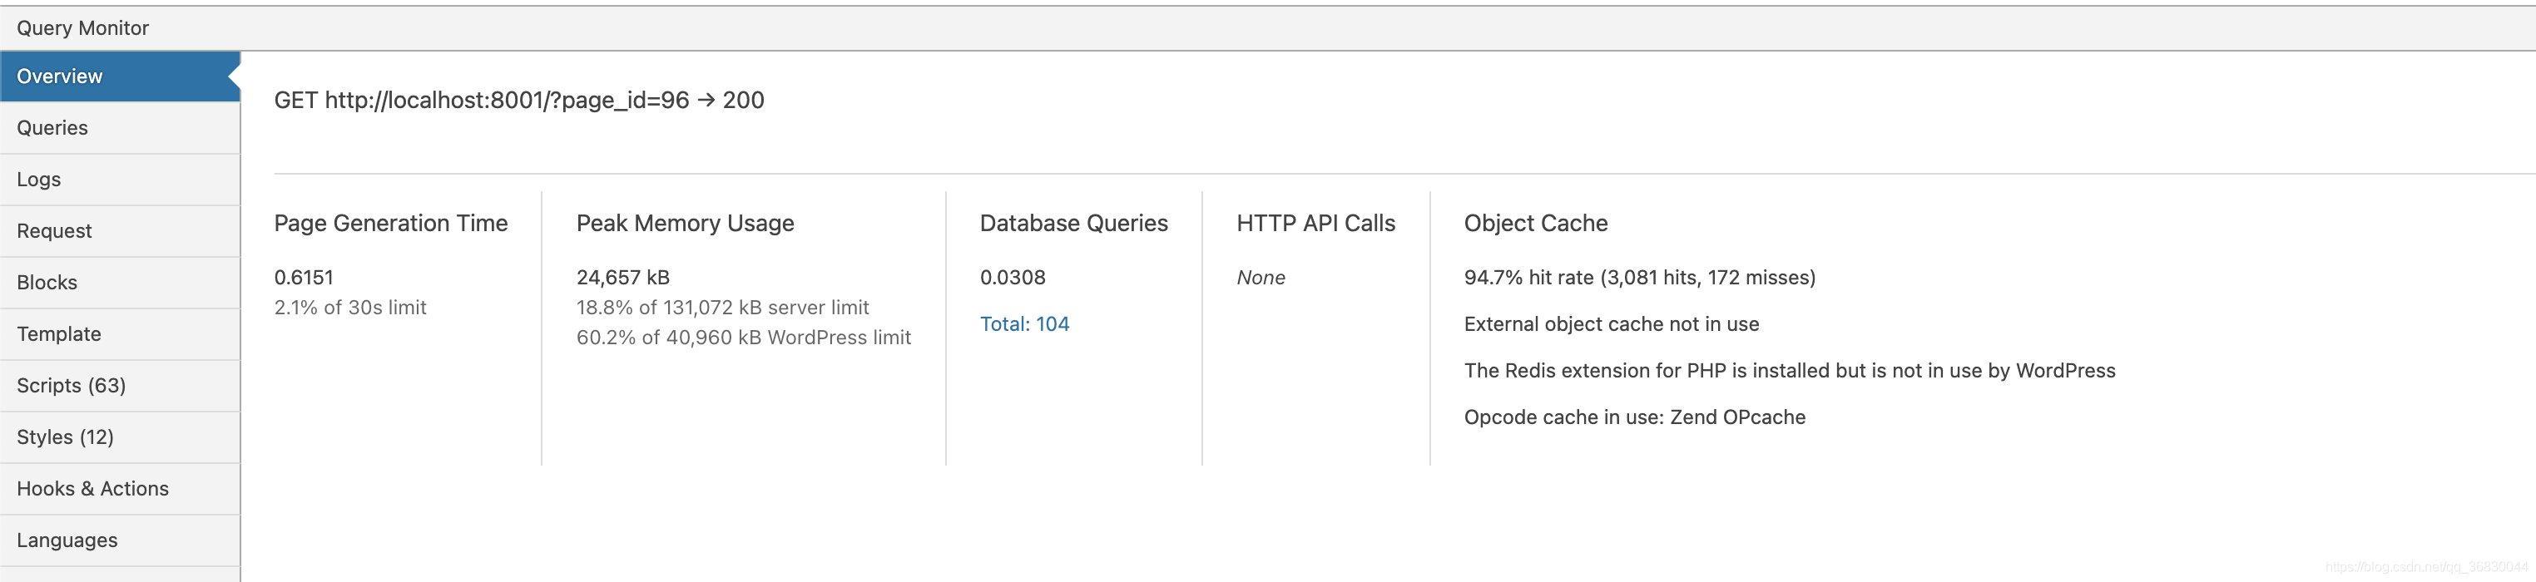Click the Page Generation Time heading
This screenshot has height=582, width=2536.
click(391, 223)
